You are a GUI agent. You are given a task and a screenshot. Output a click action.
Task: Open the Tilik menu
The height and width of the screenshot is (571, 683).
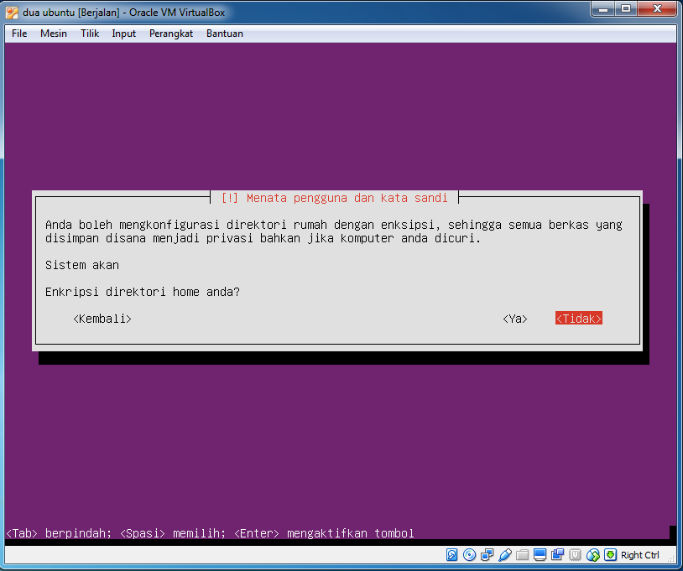pyautogui.click(x=90, y=34)
